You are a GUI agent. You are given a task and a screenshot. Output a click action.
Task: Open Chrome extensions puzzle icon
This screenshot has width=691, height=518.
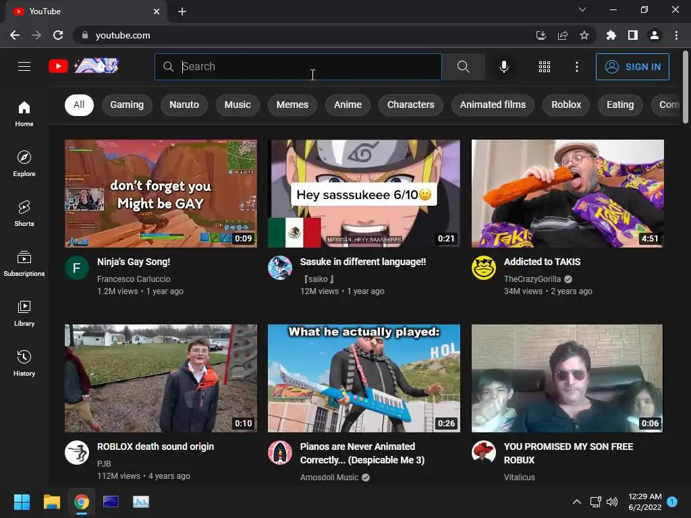[611, 35]
